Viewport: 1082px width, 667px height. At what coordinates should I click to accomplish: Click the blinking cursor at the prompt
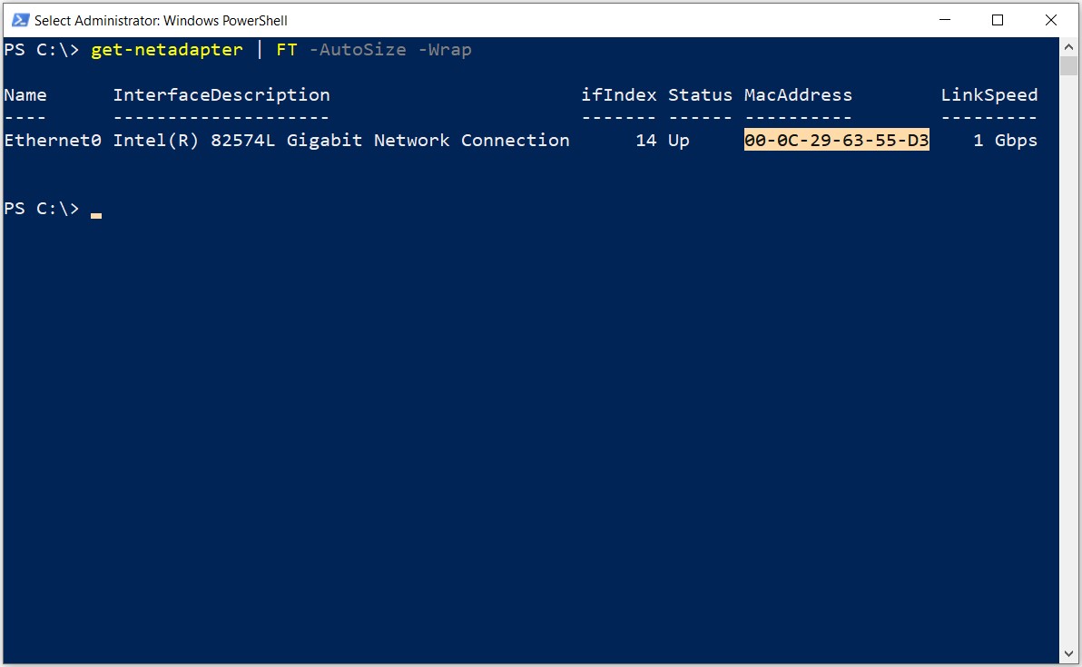pyautogui.click(x=96, y=216)
